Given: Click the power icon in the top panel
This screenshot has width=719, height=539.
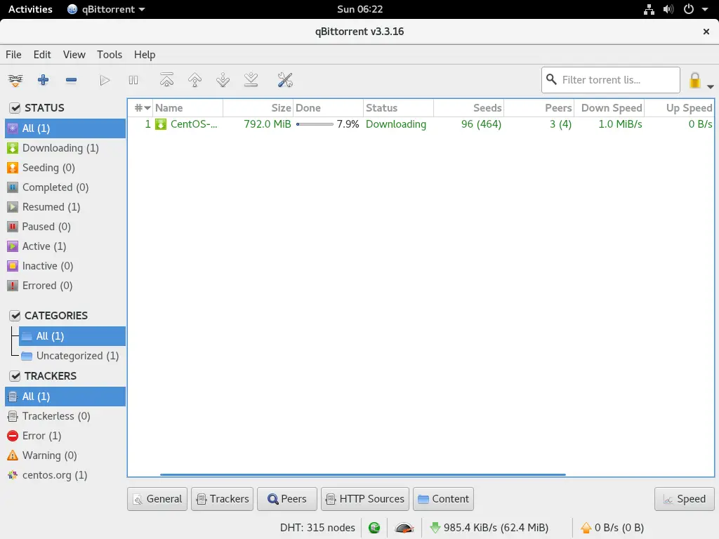Looking at the screenshot, I should coord(688,9).
